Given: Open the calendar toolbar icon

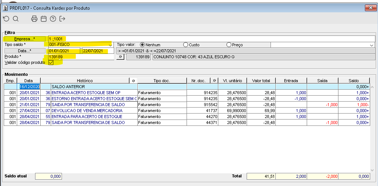Looking at the screenshot, I should (44, 19).
